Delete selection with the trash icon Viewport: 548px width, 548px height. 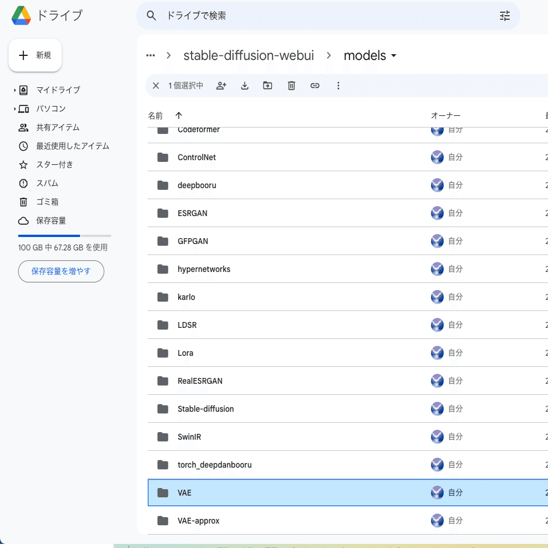292,86
